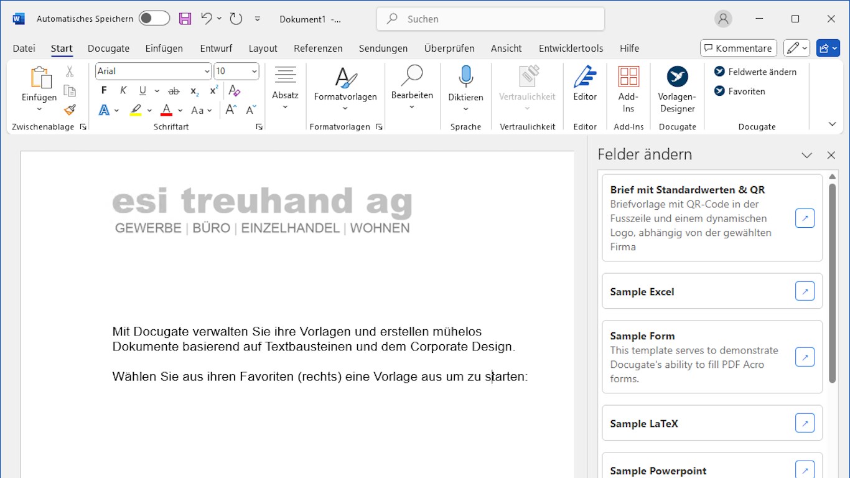The width and height of the screenshot is (850, 478).
Task: Click the Felder ändern pane scrollbar
Action: [833, 282]
